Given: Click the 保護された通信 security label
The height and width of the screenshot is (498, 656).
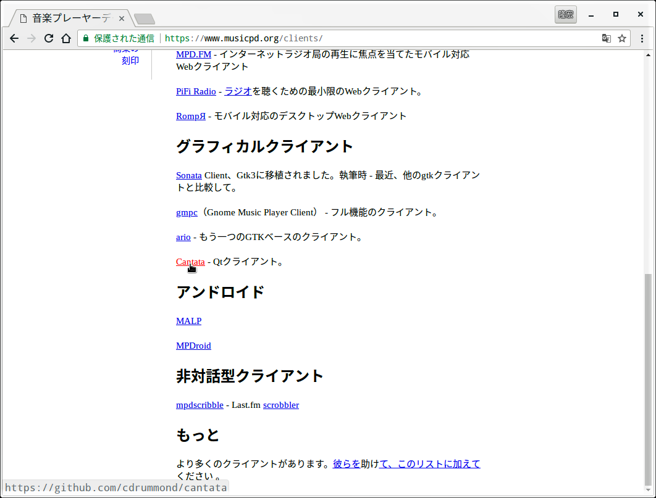Looking at the screenshot, I should click(x=124, y=38).
